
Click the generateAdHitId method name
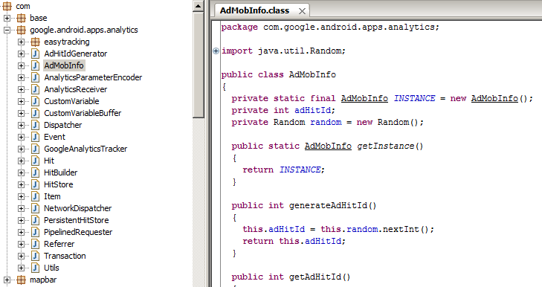[x=328, y=205]
